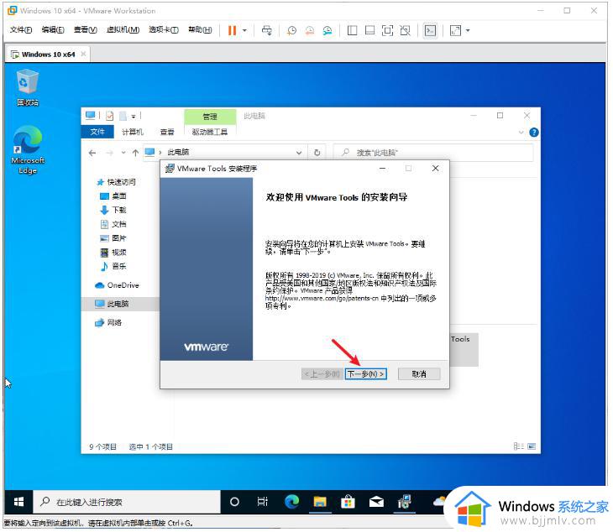Click the Send Ctrl+Alt+Del toolbar icon
Screen dimensions: 613x532
[x=267, y=30]
